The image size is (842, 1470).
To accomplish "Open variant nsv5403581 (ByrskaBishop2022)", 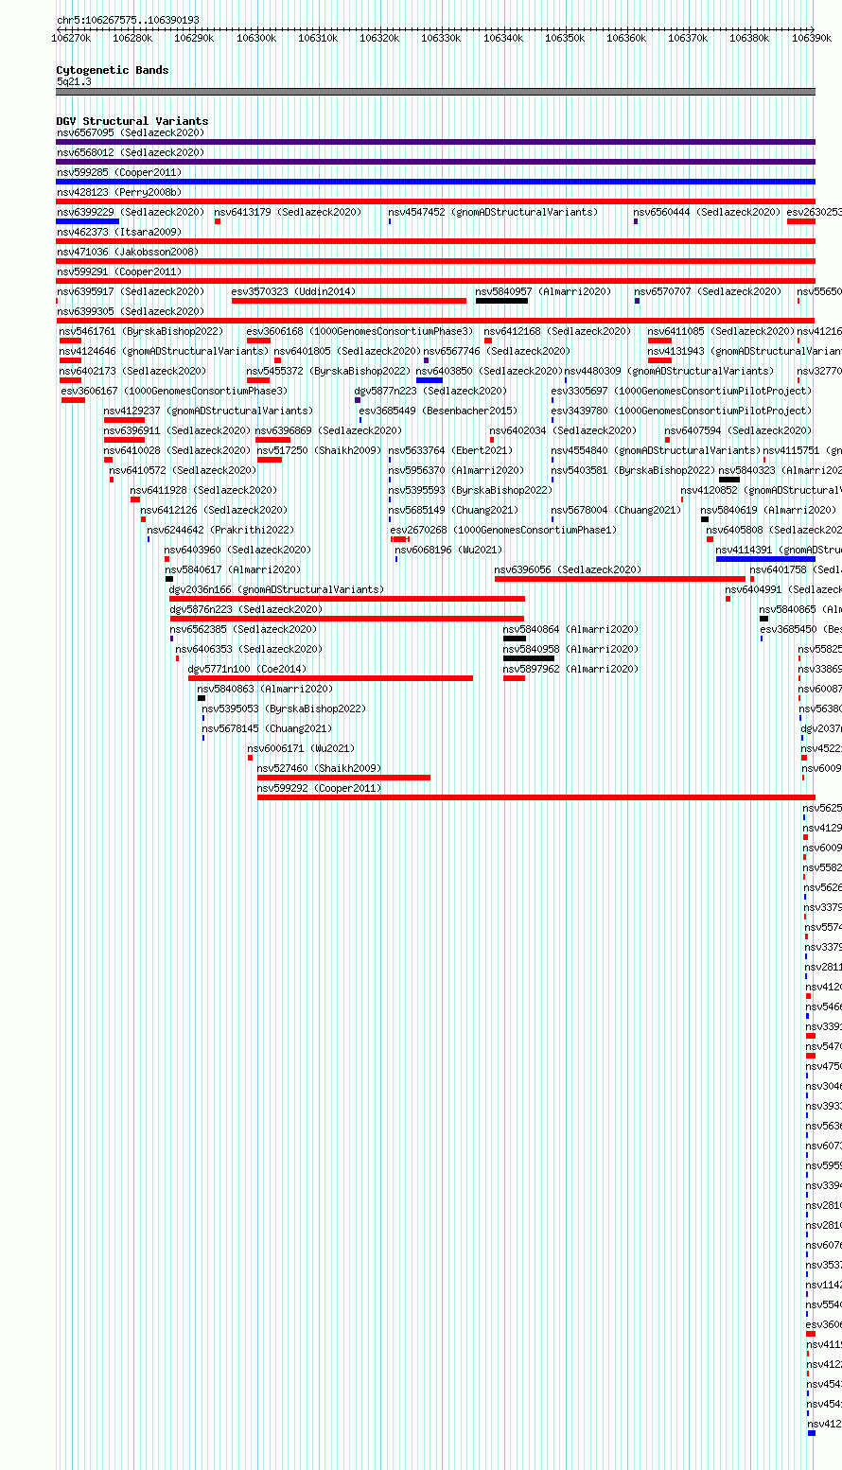I will coord(633,470).
